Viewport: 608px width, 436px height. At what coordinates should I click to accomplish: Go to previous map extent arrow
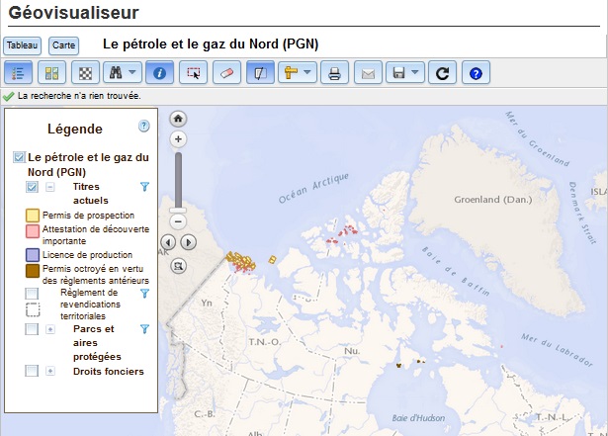pos(168,242)
